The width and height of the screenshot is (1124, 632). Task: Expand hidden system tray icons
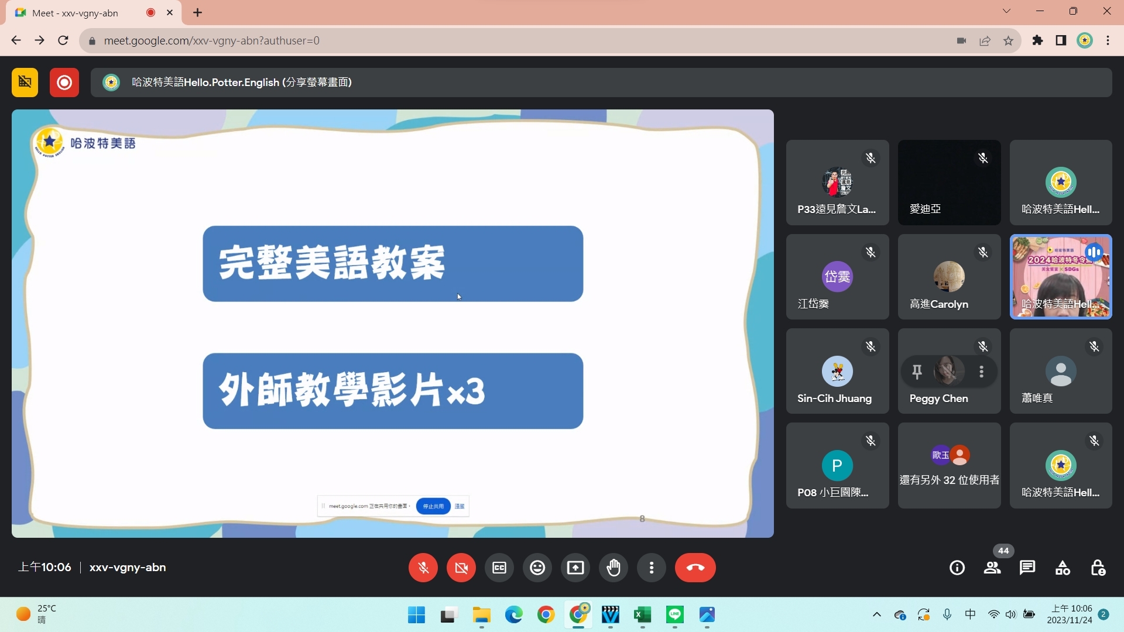876,614
